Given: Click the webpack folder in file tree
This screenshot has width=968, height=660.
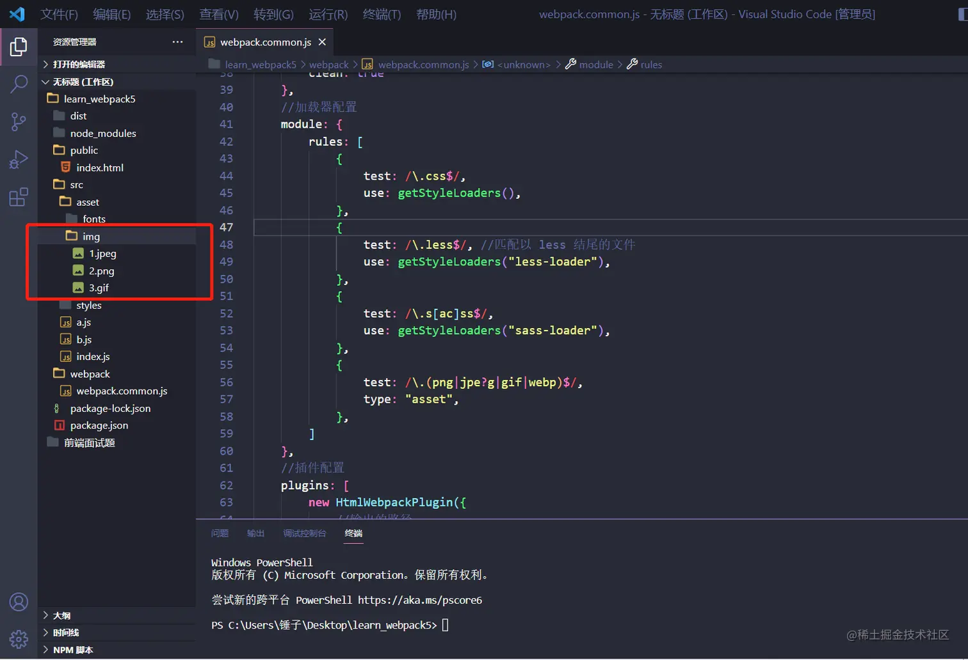Looking at the screenshot, I should [x=117, y=373].
